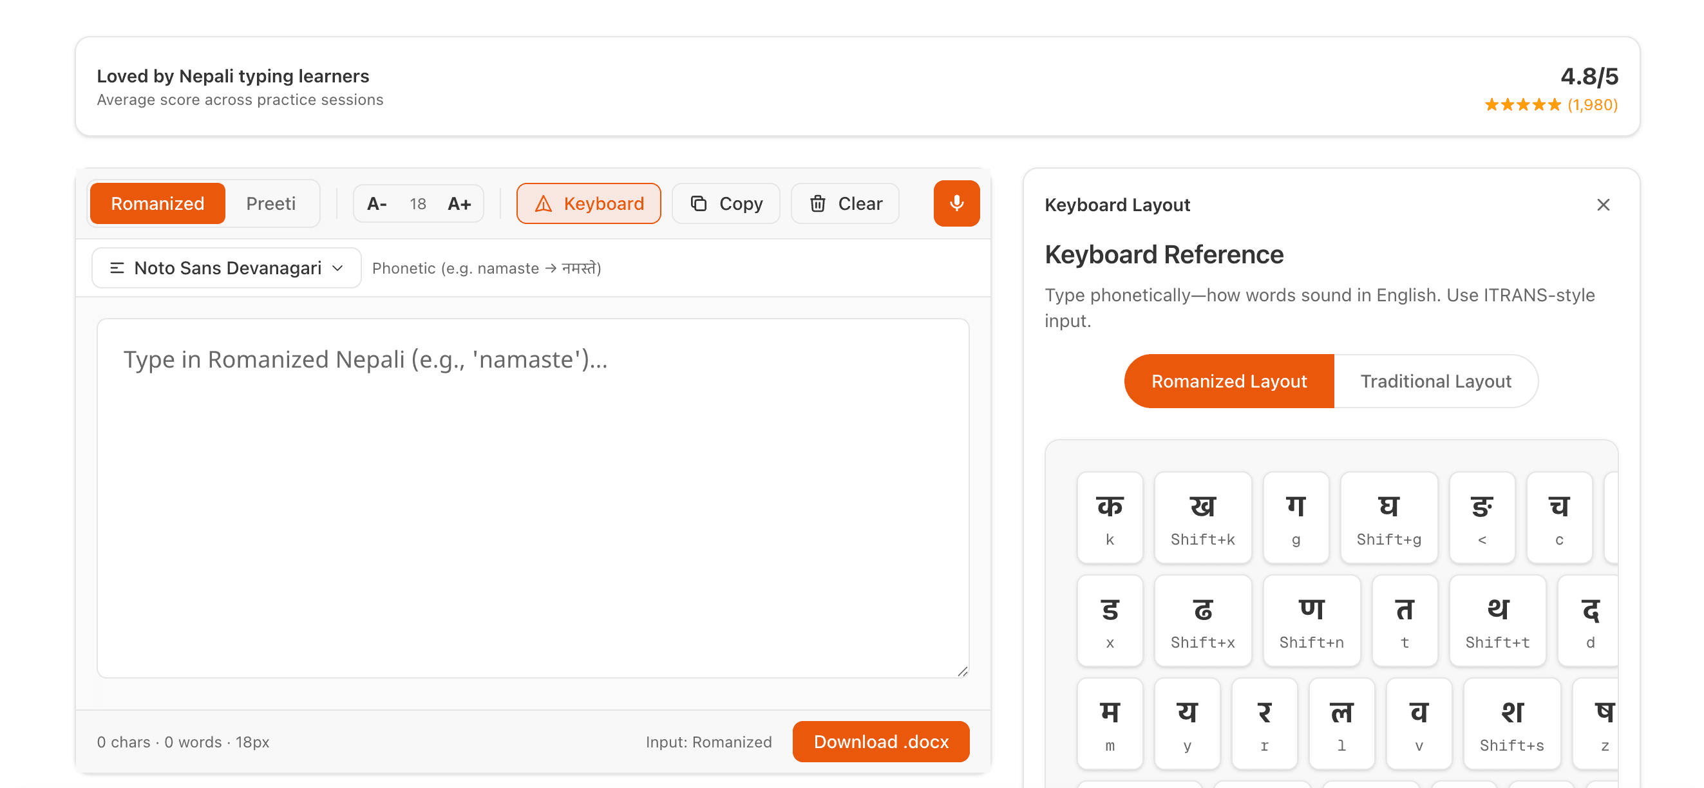The image size is (1704, 788).
Task: Click the घ key labeled Shift+g
Action: pos(1388,518)
